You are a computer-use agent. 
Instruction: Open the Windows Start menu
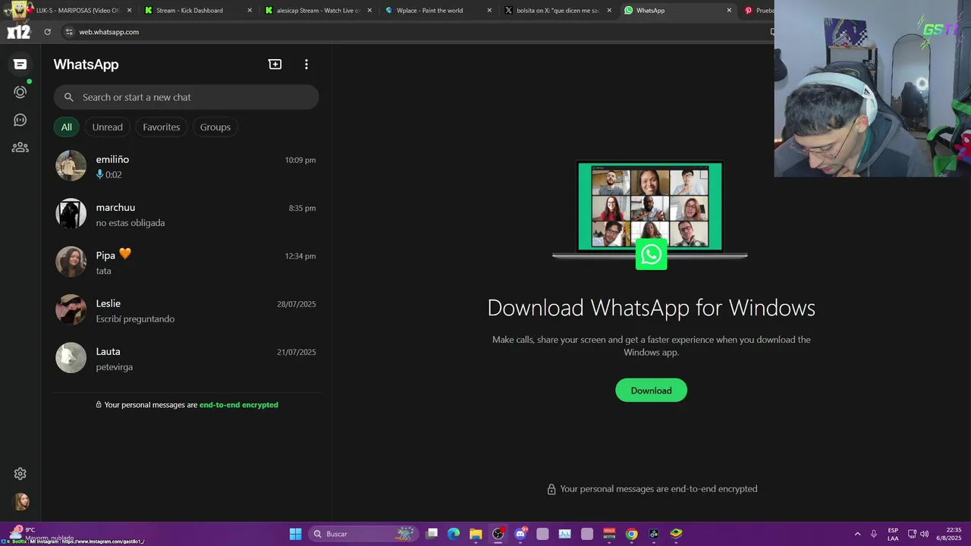[x=295, y=534]
